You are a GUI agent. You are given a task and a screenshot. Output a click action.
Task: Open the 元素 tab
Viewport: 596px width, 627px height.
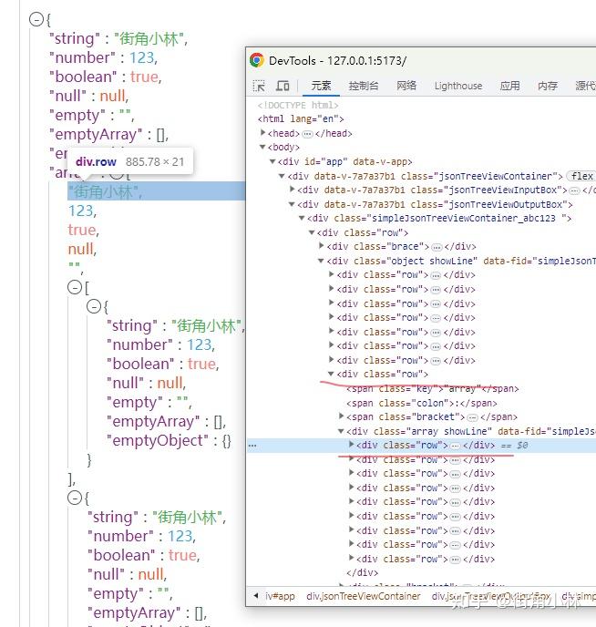[321, 86]
